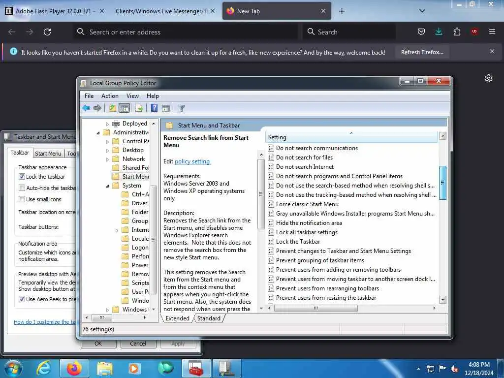Viewport: 504px width, 378px height.
Task: Switch to Adobe Flash Player tab
Action: pyautogui.click(x=53, y=11)
